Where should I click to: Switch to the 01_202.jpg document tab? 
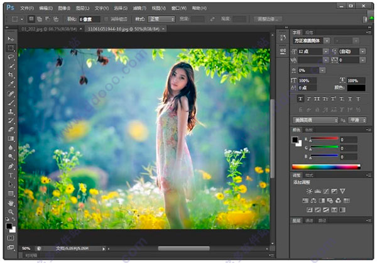pos(49,29)
